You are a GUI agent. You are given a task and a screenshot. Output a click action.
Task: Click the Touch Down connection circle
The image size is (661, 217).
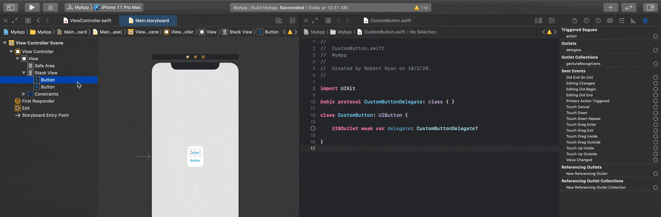[x=655, y=113]
